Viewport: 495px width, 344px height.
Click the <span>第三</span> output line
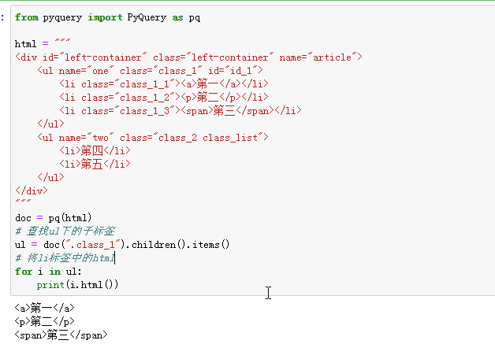pos(61,335)
